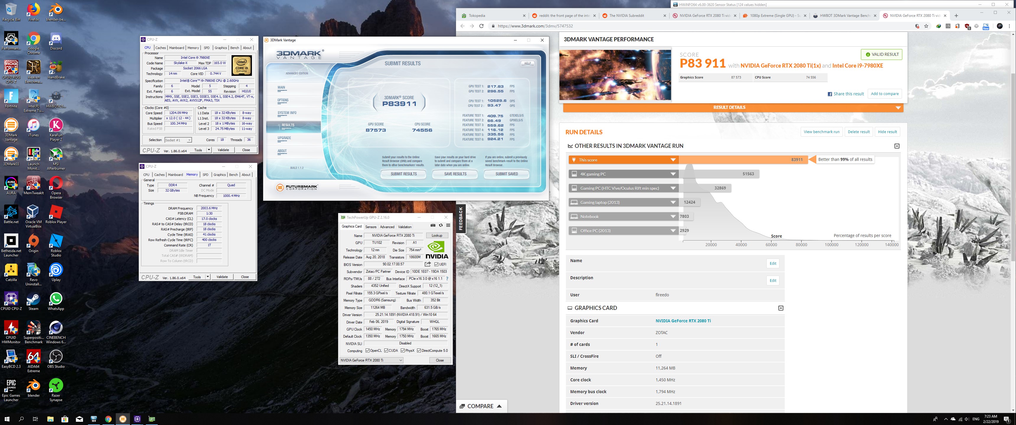Image resolution: width=1016 pixels, height=425 pixels.
Task: Click the GPU-Z refresh icon
Action: (441, 225)
